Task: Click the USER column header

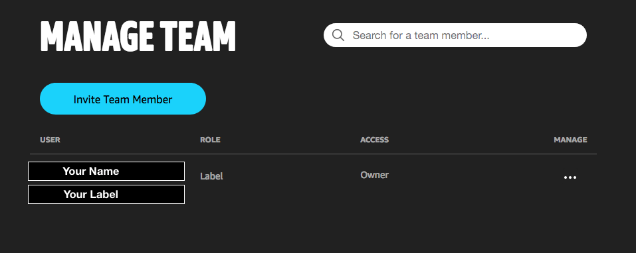Action: pos(50,140)
